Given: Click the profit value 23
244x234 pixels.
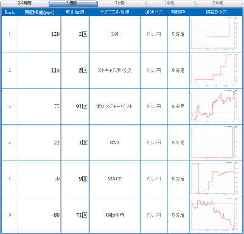Looking at the screenshot, I should coord(57,143).
